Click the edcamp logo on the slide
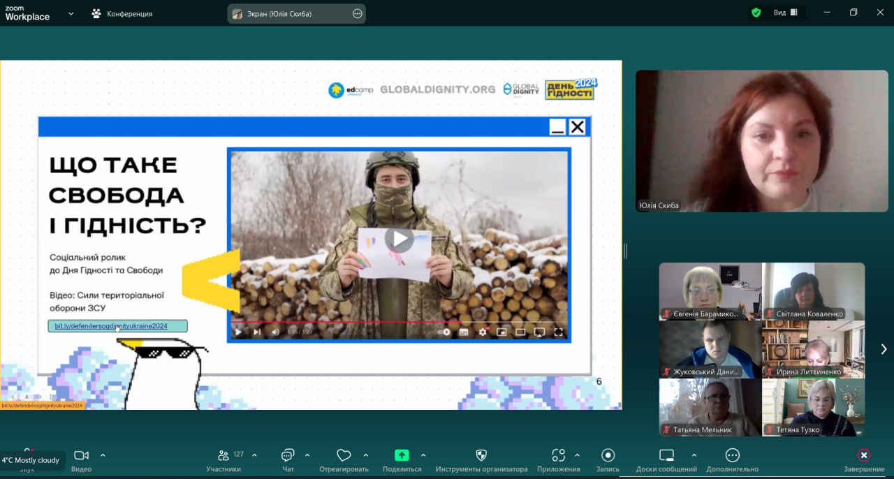 351,89
